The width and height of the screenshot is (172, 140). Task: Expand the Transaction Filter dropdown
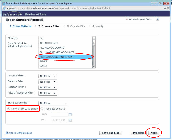point(66,103)
